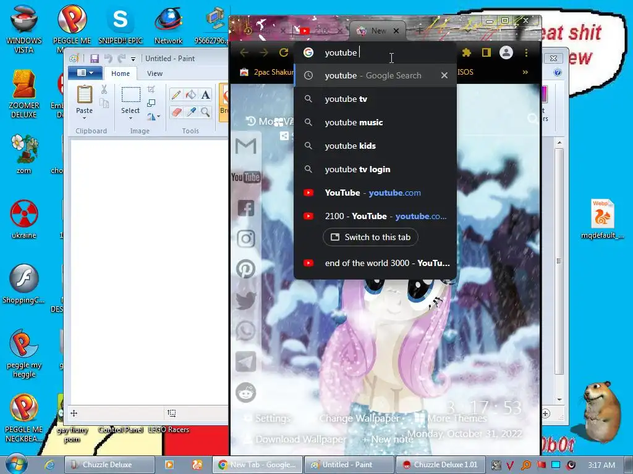Click the Crop icon in Paint
The image size is (633, 474).
151,89
